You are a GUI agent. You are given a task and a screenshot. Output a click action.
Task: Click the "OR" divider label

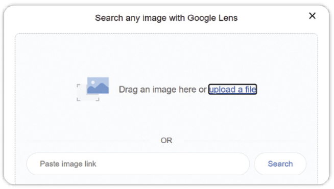coord(166,141)
